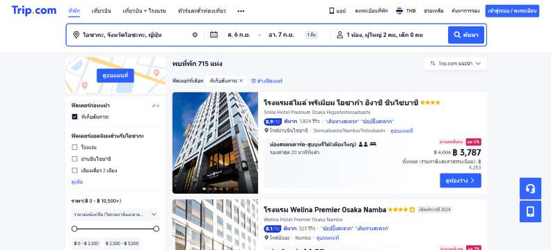
Task: Open the calendar date picker icon
Action: click(214, 35)
